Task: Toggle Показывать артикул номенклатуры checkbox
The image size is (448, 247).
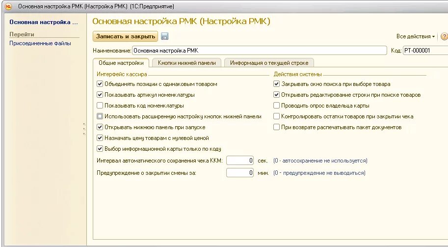Action: (100, 95)
